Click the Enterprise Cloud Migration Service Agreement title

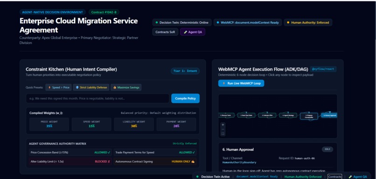point(79,25)
